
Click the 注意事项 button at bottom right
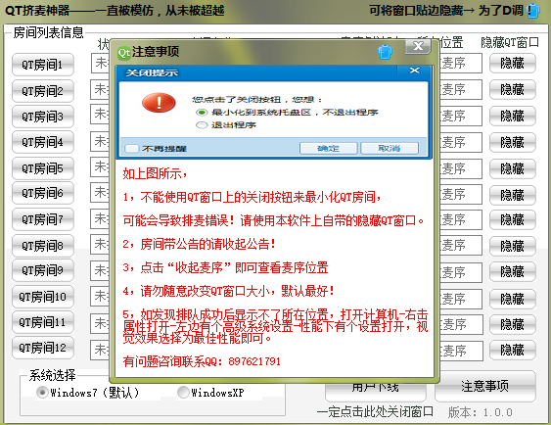(x=484, y=386)
